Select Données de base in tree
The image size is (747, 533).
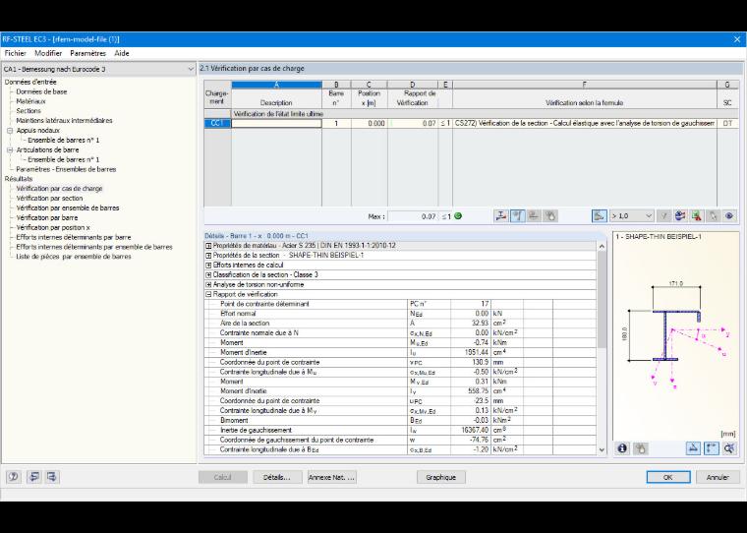[41, 91]
